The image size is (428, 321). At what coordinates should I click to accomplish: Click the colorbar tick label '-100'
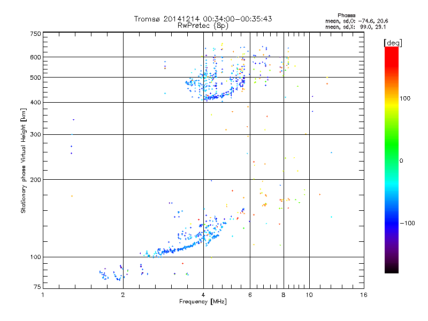407,223
